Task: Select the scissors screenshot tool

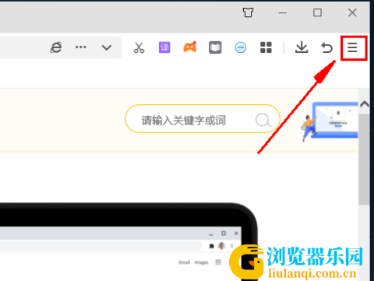Action: (139, 47)
